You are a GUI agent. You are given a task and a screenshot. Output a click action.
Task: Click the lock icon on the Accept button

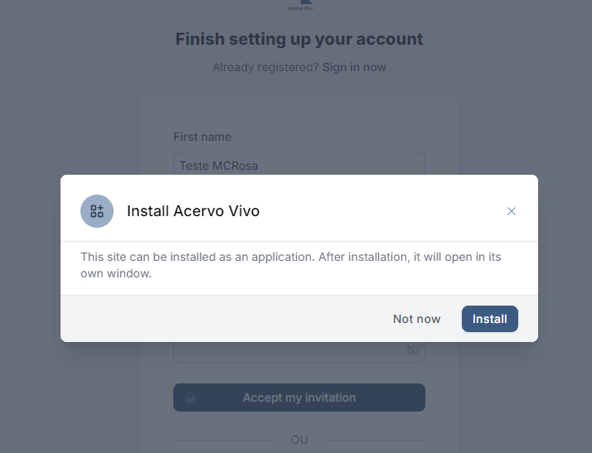191,398
